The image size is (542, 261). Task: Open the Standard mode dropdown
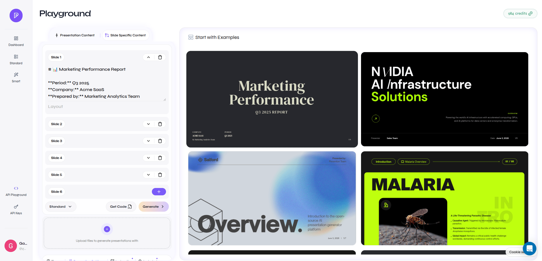[61, 207]
